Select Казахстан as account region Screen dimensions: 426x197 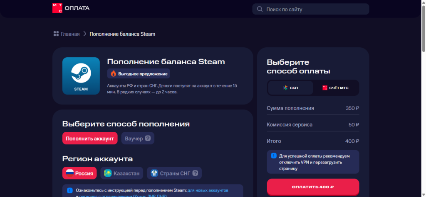click(x=122, y=173)
